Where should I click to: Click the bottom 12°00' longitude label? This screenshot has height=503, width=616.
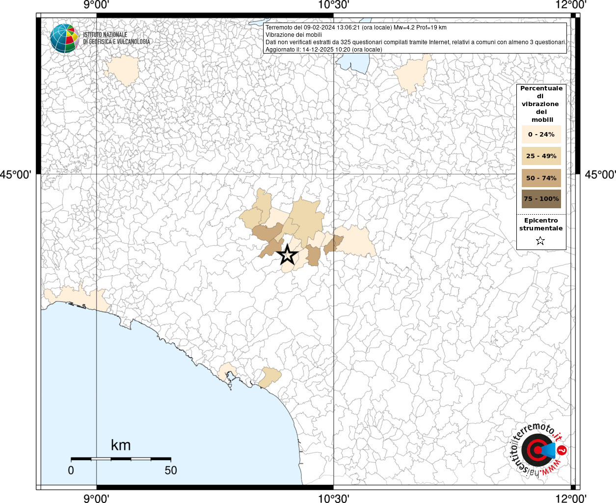pyautogui.click(x=572, y=498)
